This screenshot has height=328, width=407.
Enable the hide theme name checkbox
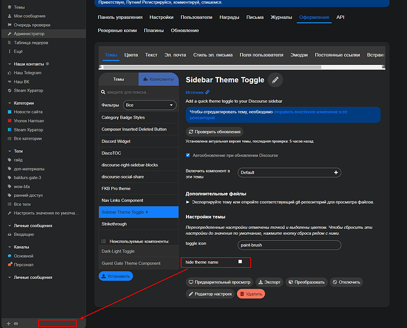click(240, 262)
